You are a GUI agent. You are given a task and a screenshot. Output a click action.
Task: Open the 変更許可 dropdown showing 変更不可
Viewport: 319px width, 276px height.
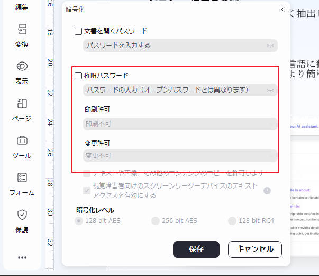coord(180,156)
